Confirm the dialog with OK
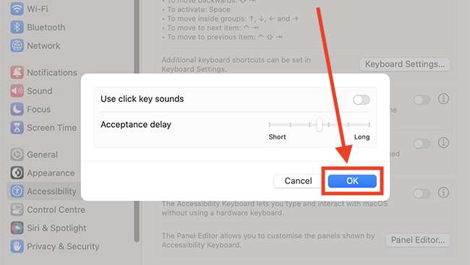 tap(352, 181)
